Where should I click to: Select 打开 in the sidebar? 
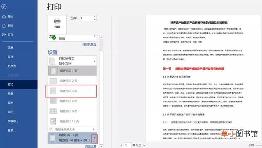click(x=8, y=35)
